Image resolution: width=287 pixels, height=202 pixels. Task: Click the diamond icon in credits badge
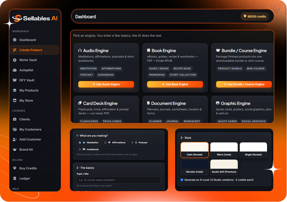coord(245,16)
